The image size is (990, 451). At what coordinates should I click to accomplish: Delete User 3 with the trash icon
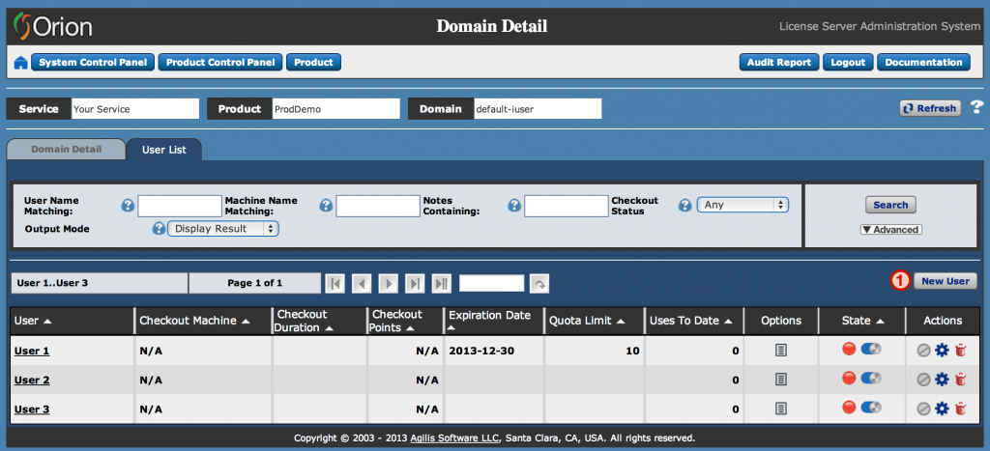[959, 409]
